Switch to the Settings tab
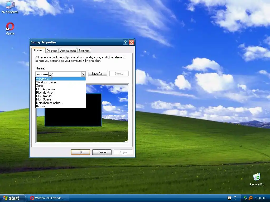This screenshot has width=270, height=202. tap(84, 51)
